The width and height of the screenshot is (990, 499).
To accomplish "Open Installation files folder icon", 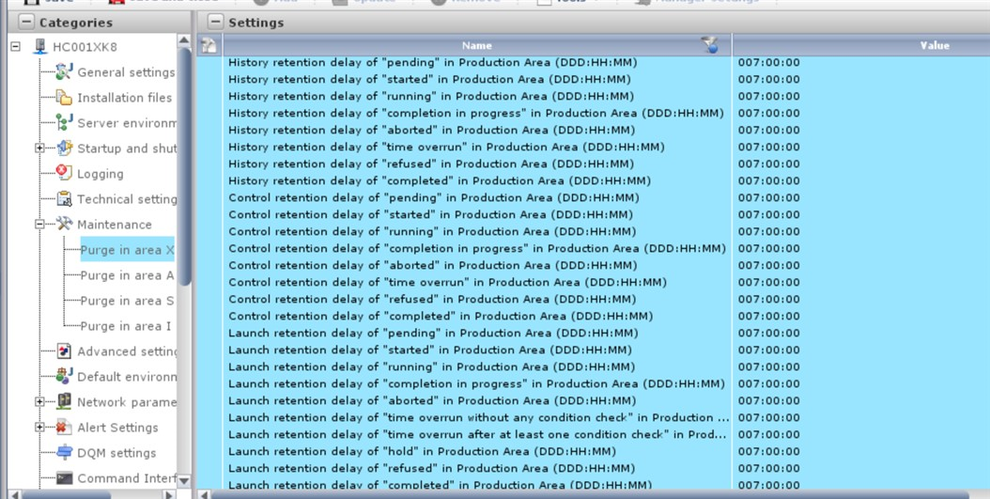I will [x=64, y=98].
